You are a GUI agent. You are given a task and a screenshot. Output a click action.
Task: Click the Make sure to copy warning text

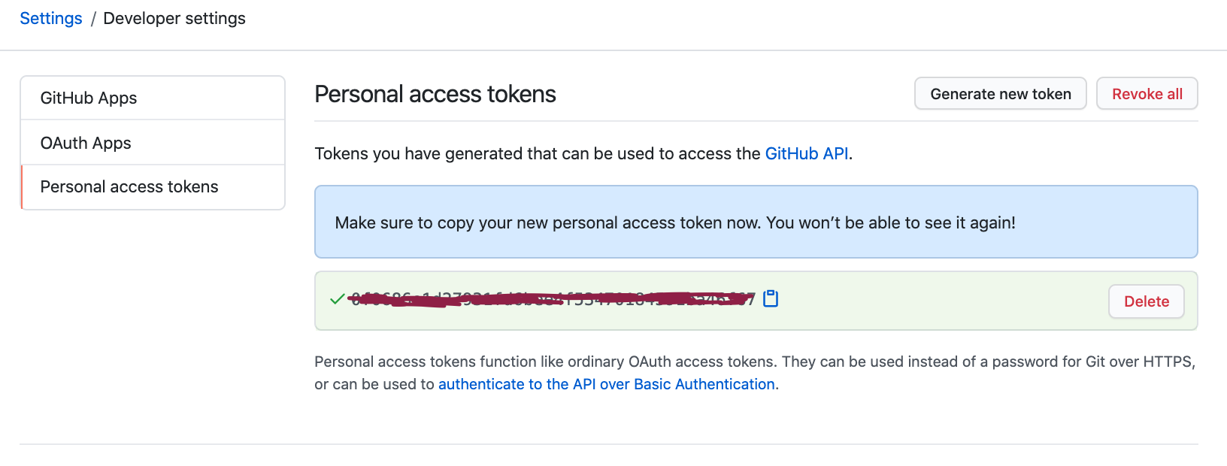(x=674, y=223)
